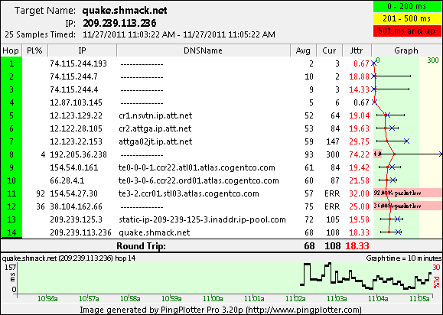Click the IP column header
This screenshot has height=315, width=443.
(82, 50)
